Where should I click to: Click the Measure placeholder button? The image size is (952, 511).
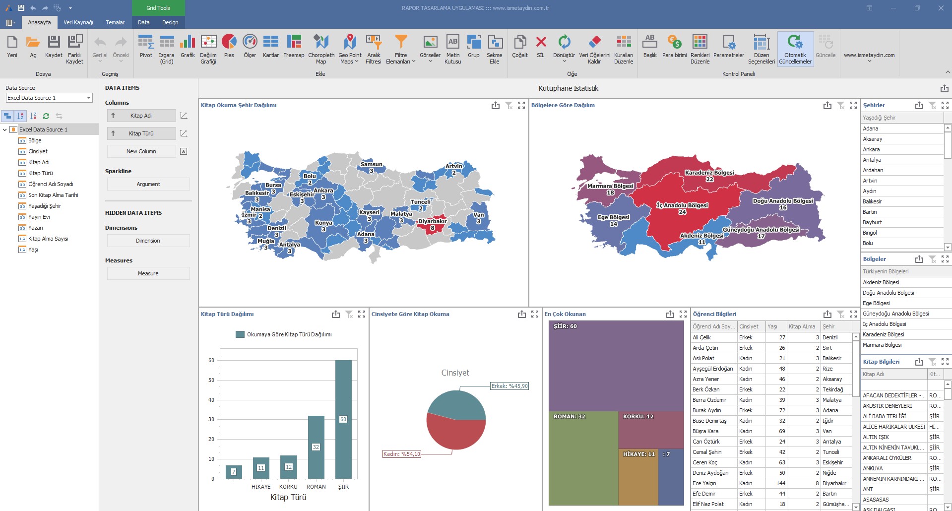148,273
